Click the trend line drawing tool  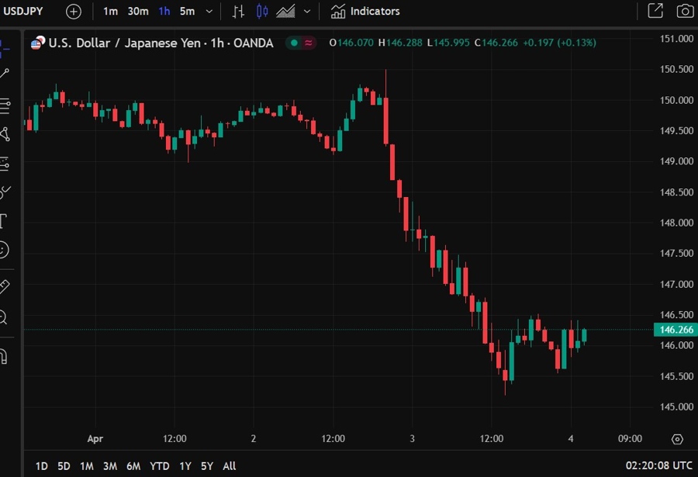click(x=5, y=74)
